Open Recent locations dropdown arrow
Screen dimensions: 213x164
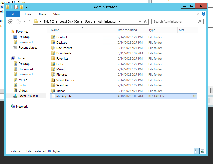[24, 22]
